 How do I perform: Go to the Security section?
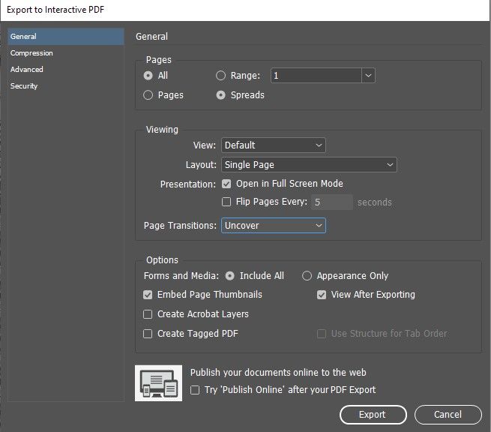(24, 86)
